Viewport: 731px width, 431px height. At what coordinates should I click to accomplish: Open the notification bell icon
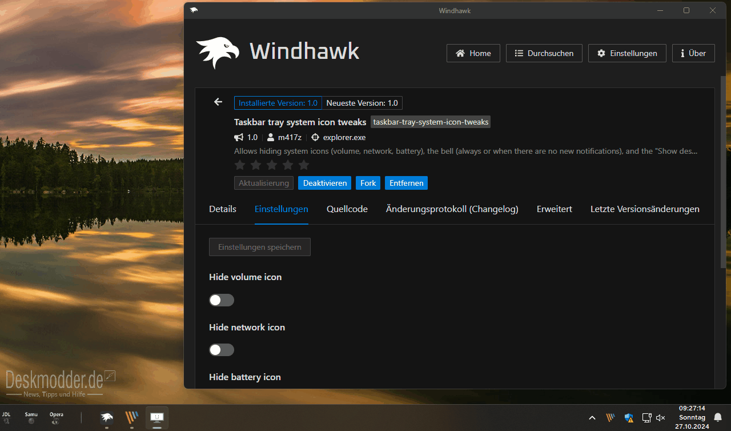pos(718,418)
